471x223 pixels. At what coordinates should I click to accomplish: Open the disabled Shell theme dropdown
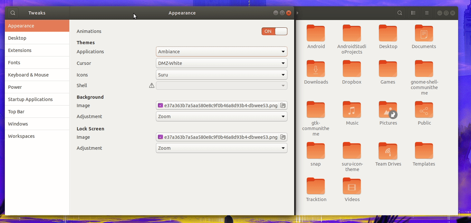222,86
